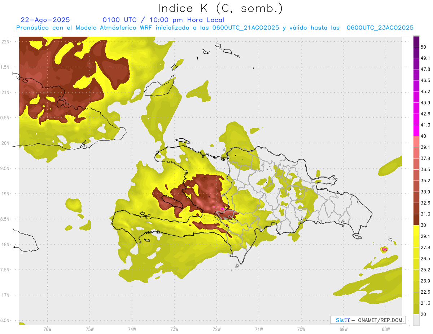Viewport: 433px width, 334px height.
Task: Click the 72W longitude label
Action: click(x=216, y=329)
